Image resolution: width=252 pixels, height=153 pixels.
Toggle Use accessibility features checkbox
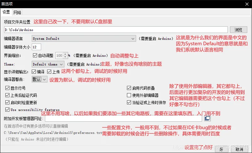8,109
